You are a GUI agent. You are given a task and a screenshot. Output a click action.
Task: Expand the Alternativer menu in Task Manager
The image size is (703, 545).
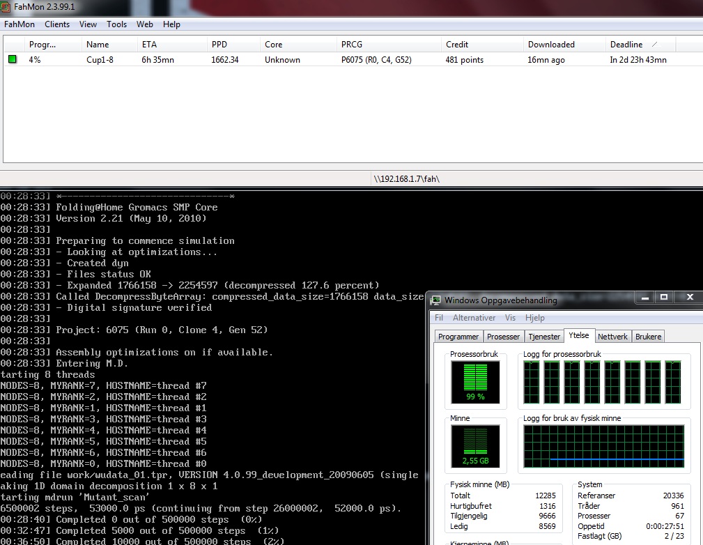(x=474, y=318)
